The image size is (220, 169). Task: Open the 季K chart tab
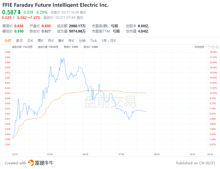[x=61, y=41]
